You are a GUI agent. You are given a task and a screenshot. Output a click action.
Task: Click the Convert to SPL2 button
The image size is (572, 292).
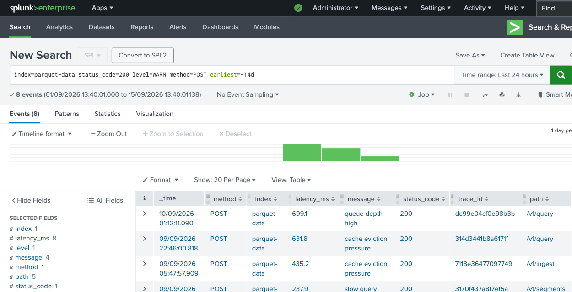click(x=143, y=55)
